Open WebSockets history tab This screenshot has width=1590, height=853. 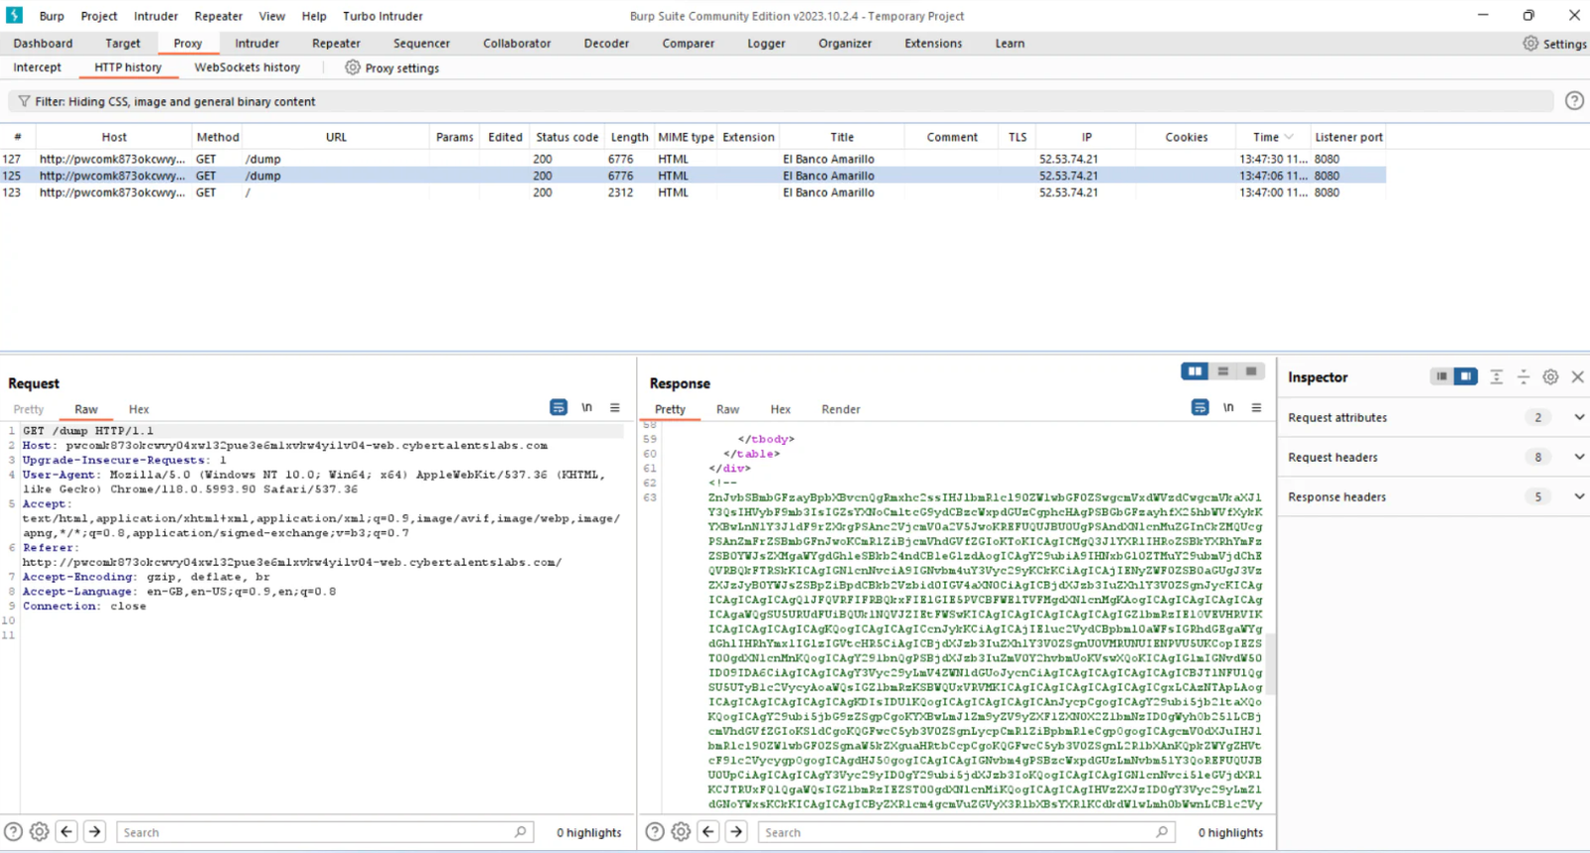(246, 68)
